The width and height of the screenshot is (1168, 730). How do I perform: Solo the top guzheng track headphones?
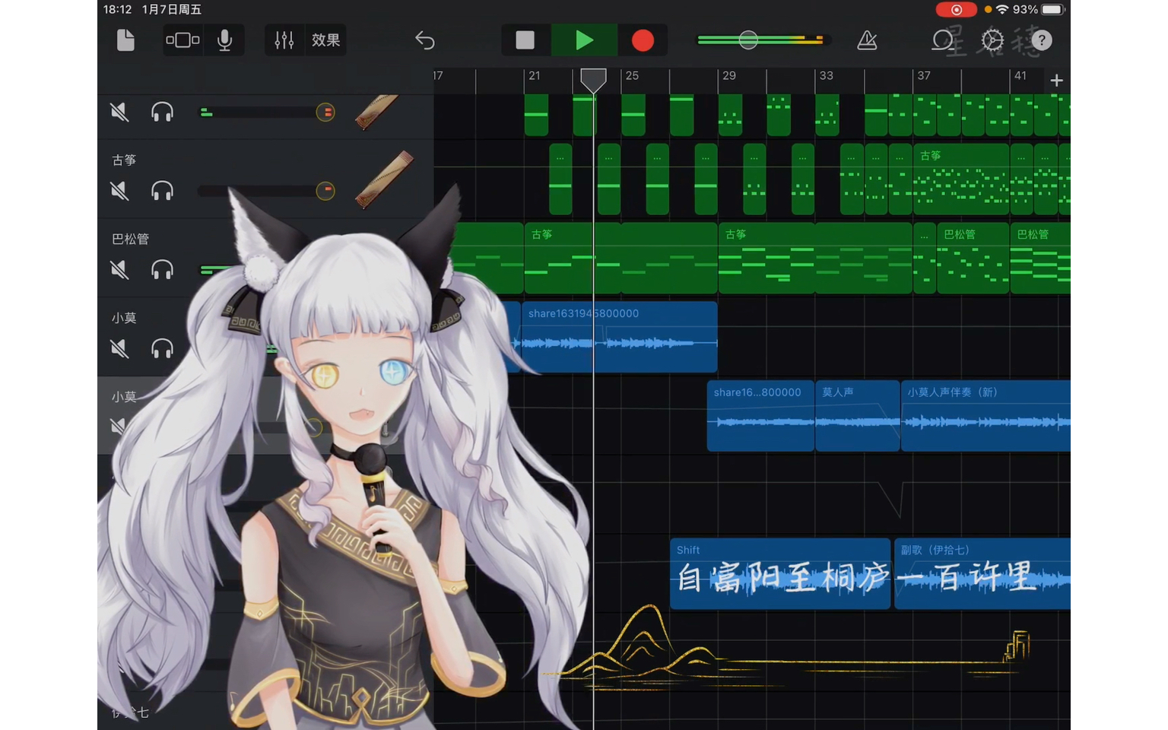coord(162,113)
